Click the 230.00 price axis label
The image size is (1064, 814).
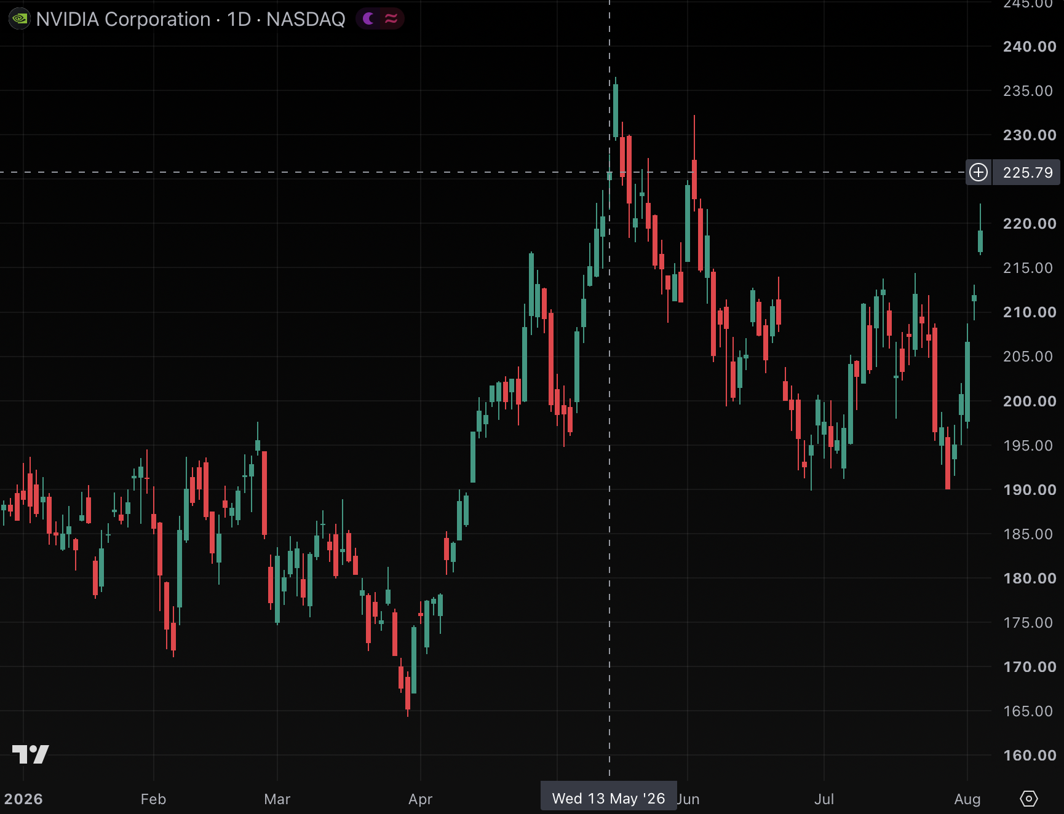tap(1029, 135)
